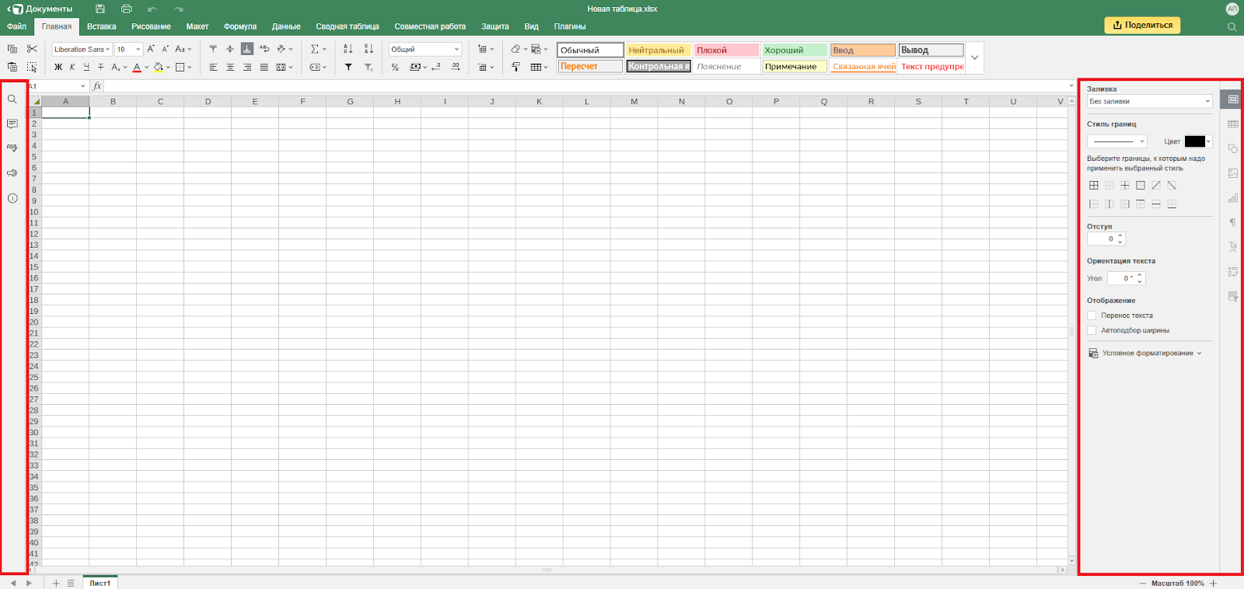This screenshot has width=1244, height=589.
Task: Click the Print icon in the title bar
Action: tap(127, 9)
